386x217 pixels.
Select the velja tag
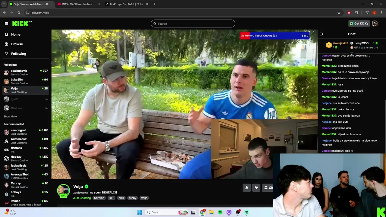[144, 198]
